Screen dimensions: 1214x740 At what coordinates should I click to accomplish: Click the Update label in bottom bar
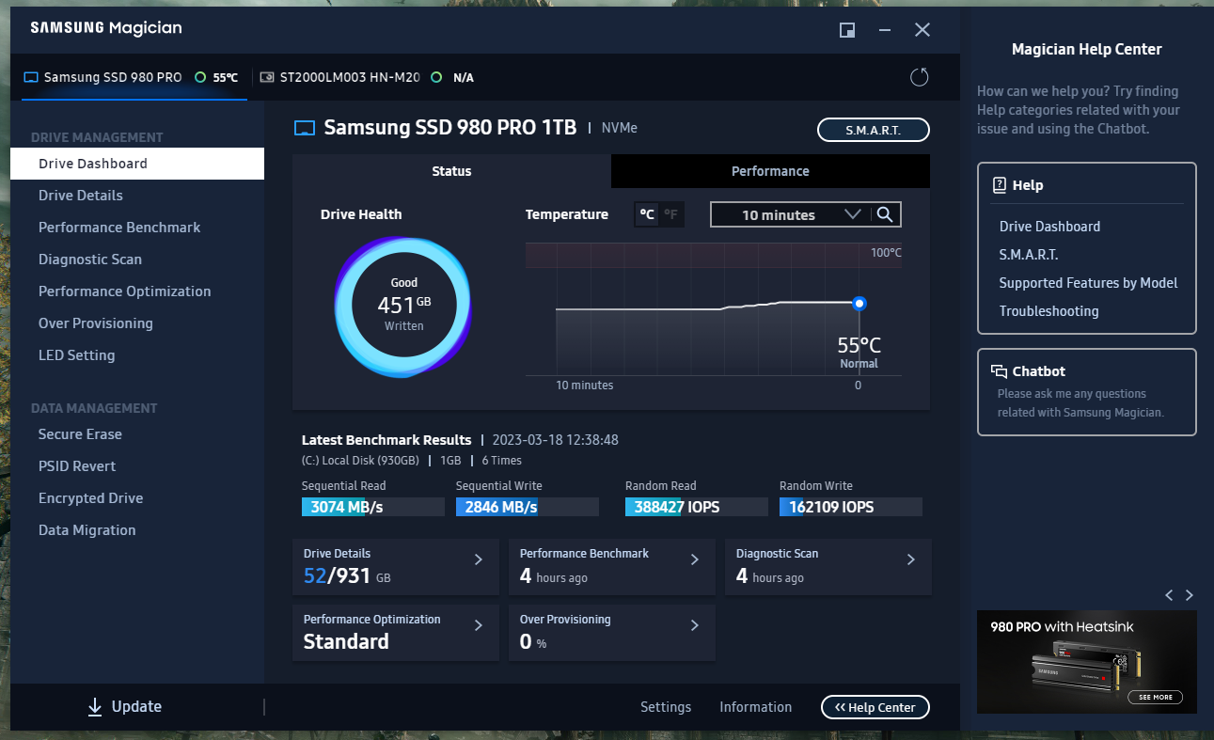(136, 707)
